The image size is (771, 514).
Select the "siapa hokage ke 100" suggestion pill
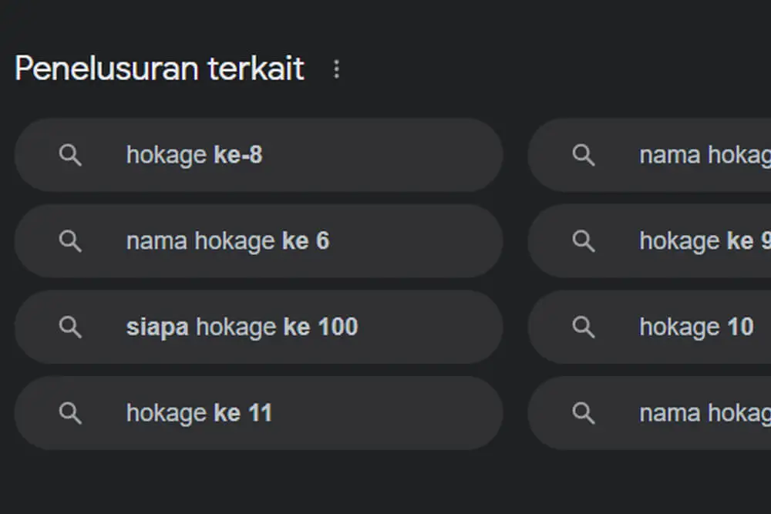(x=258, y=327)
